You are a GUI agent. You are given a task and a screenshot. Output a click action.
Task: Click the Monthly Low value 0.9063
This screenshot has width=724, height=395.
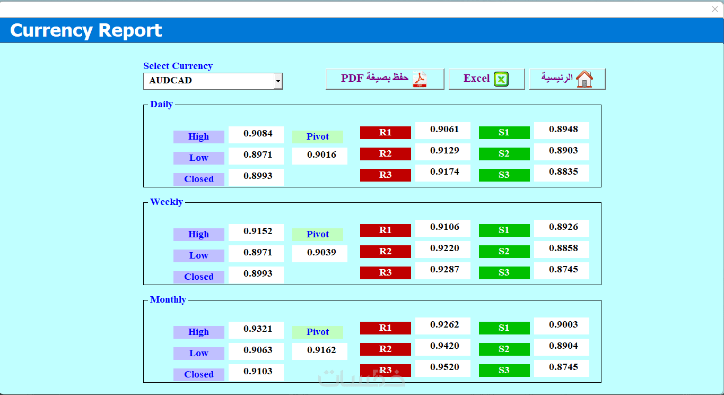256,351
